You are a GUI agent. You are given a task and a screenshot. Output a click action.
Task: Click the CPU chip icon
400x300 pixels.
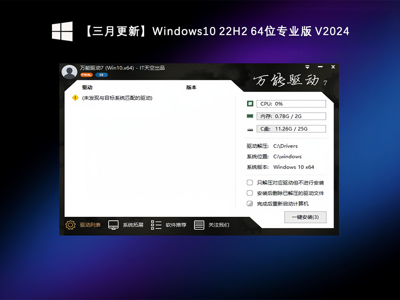tap(250, 104)
